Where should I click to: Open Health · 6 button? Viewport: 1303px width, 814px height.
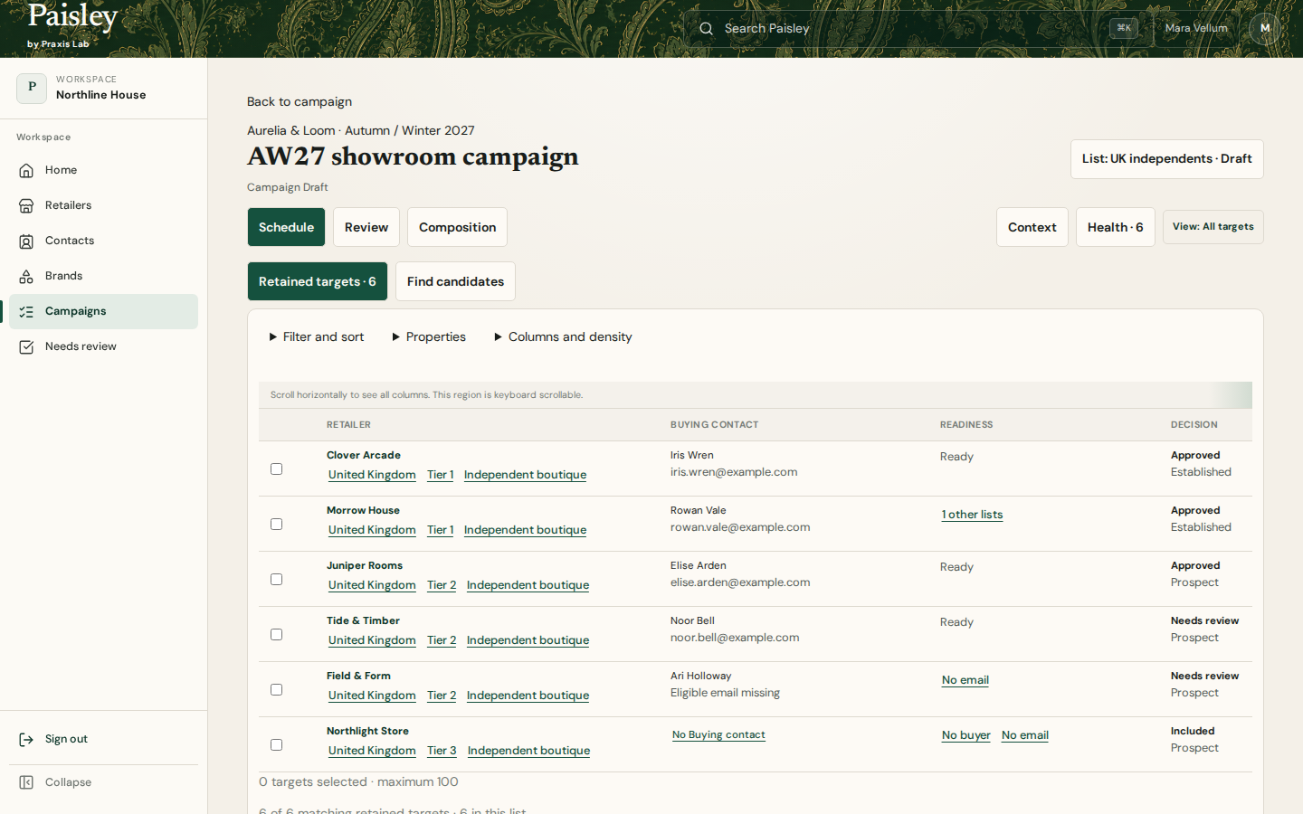click(x=1115, y=227)
